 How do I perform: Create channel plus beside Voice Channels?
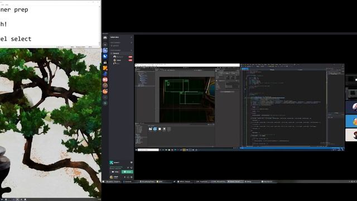click(132, 50)
